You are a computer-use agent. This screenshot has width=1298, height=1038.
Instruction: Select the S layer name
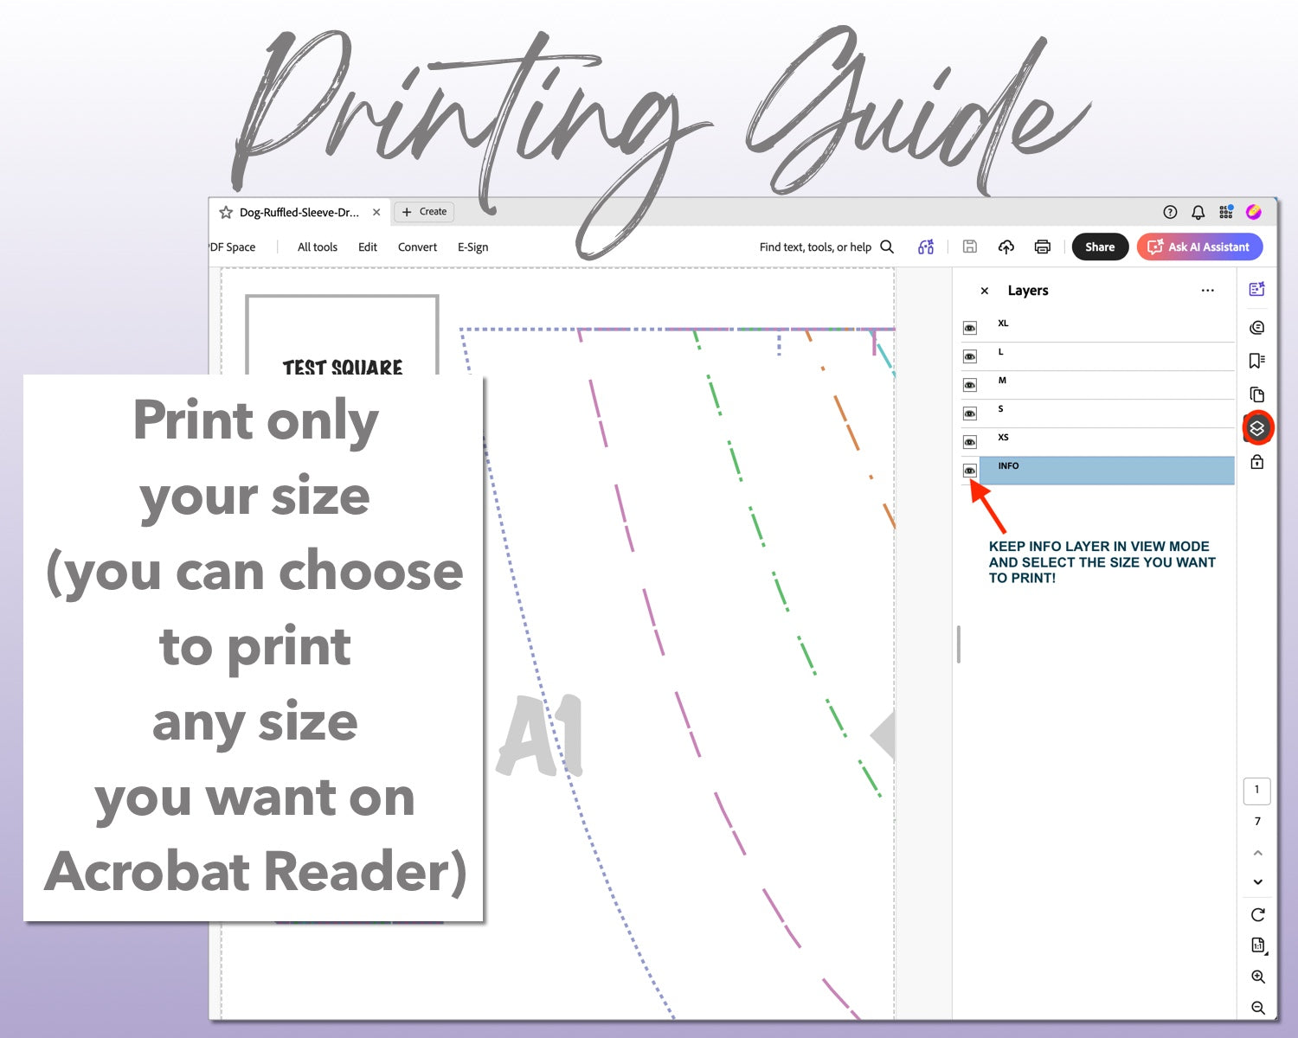(1000, 409)
